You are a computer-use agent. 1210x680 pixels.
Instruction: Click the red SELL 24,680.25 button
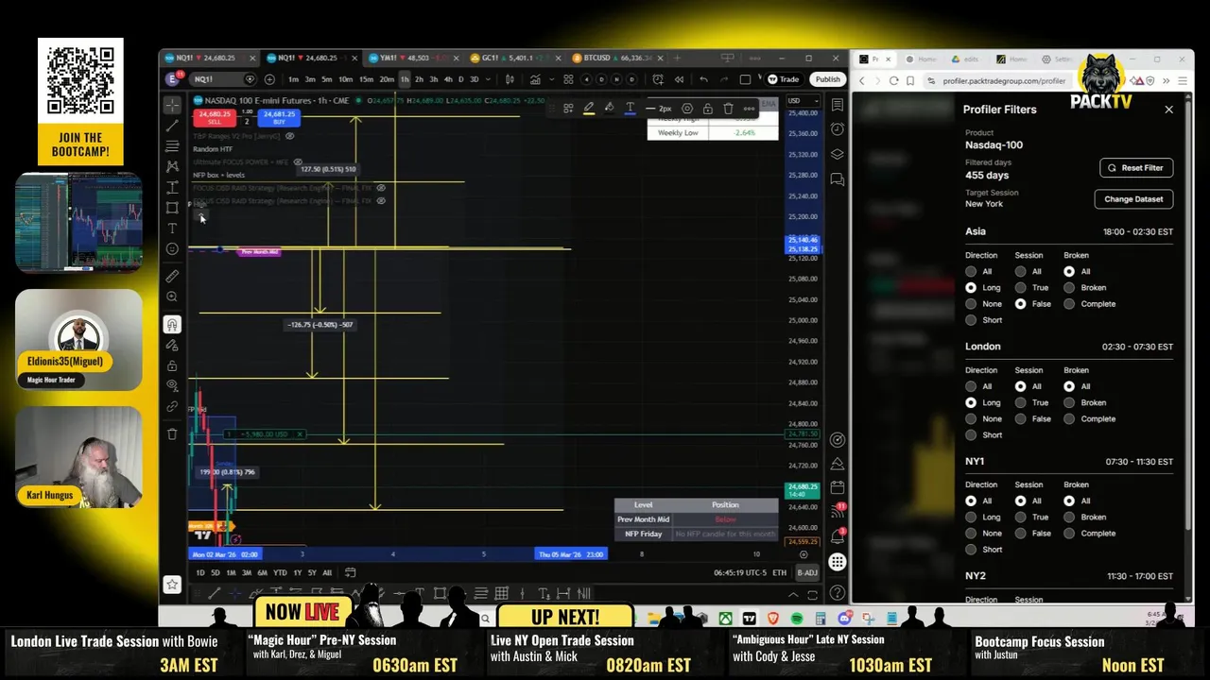click(x=215, y=118)
